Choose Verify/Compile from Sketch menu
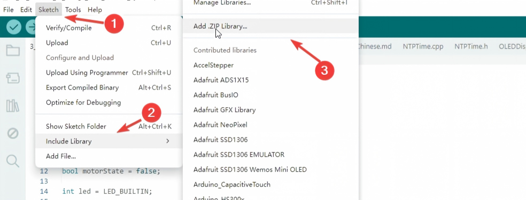 click(x=109, y=28)
